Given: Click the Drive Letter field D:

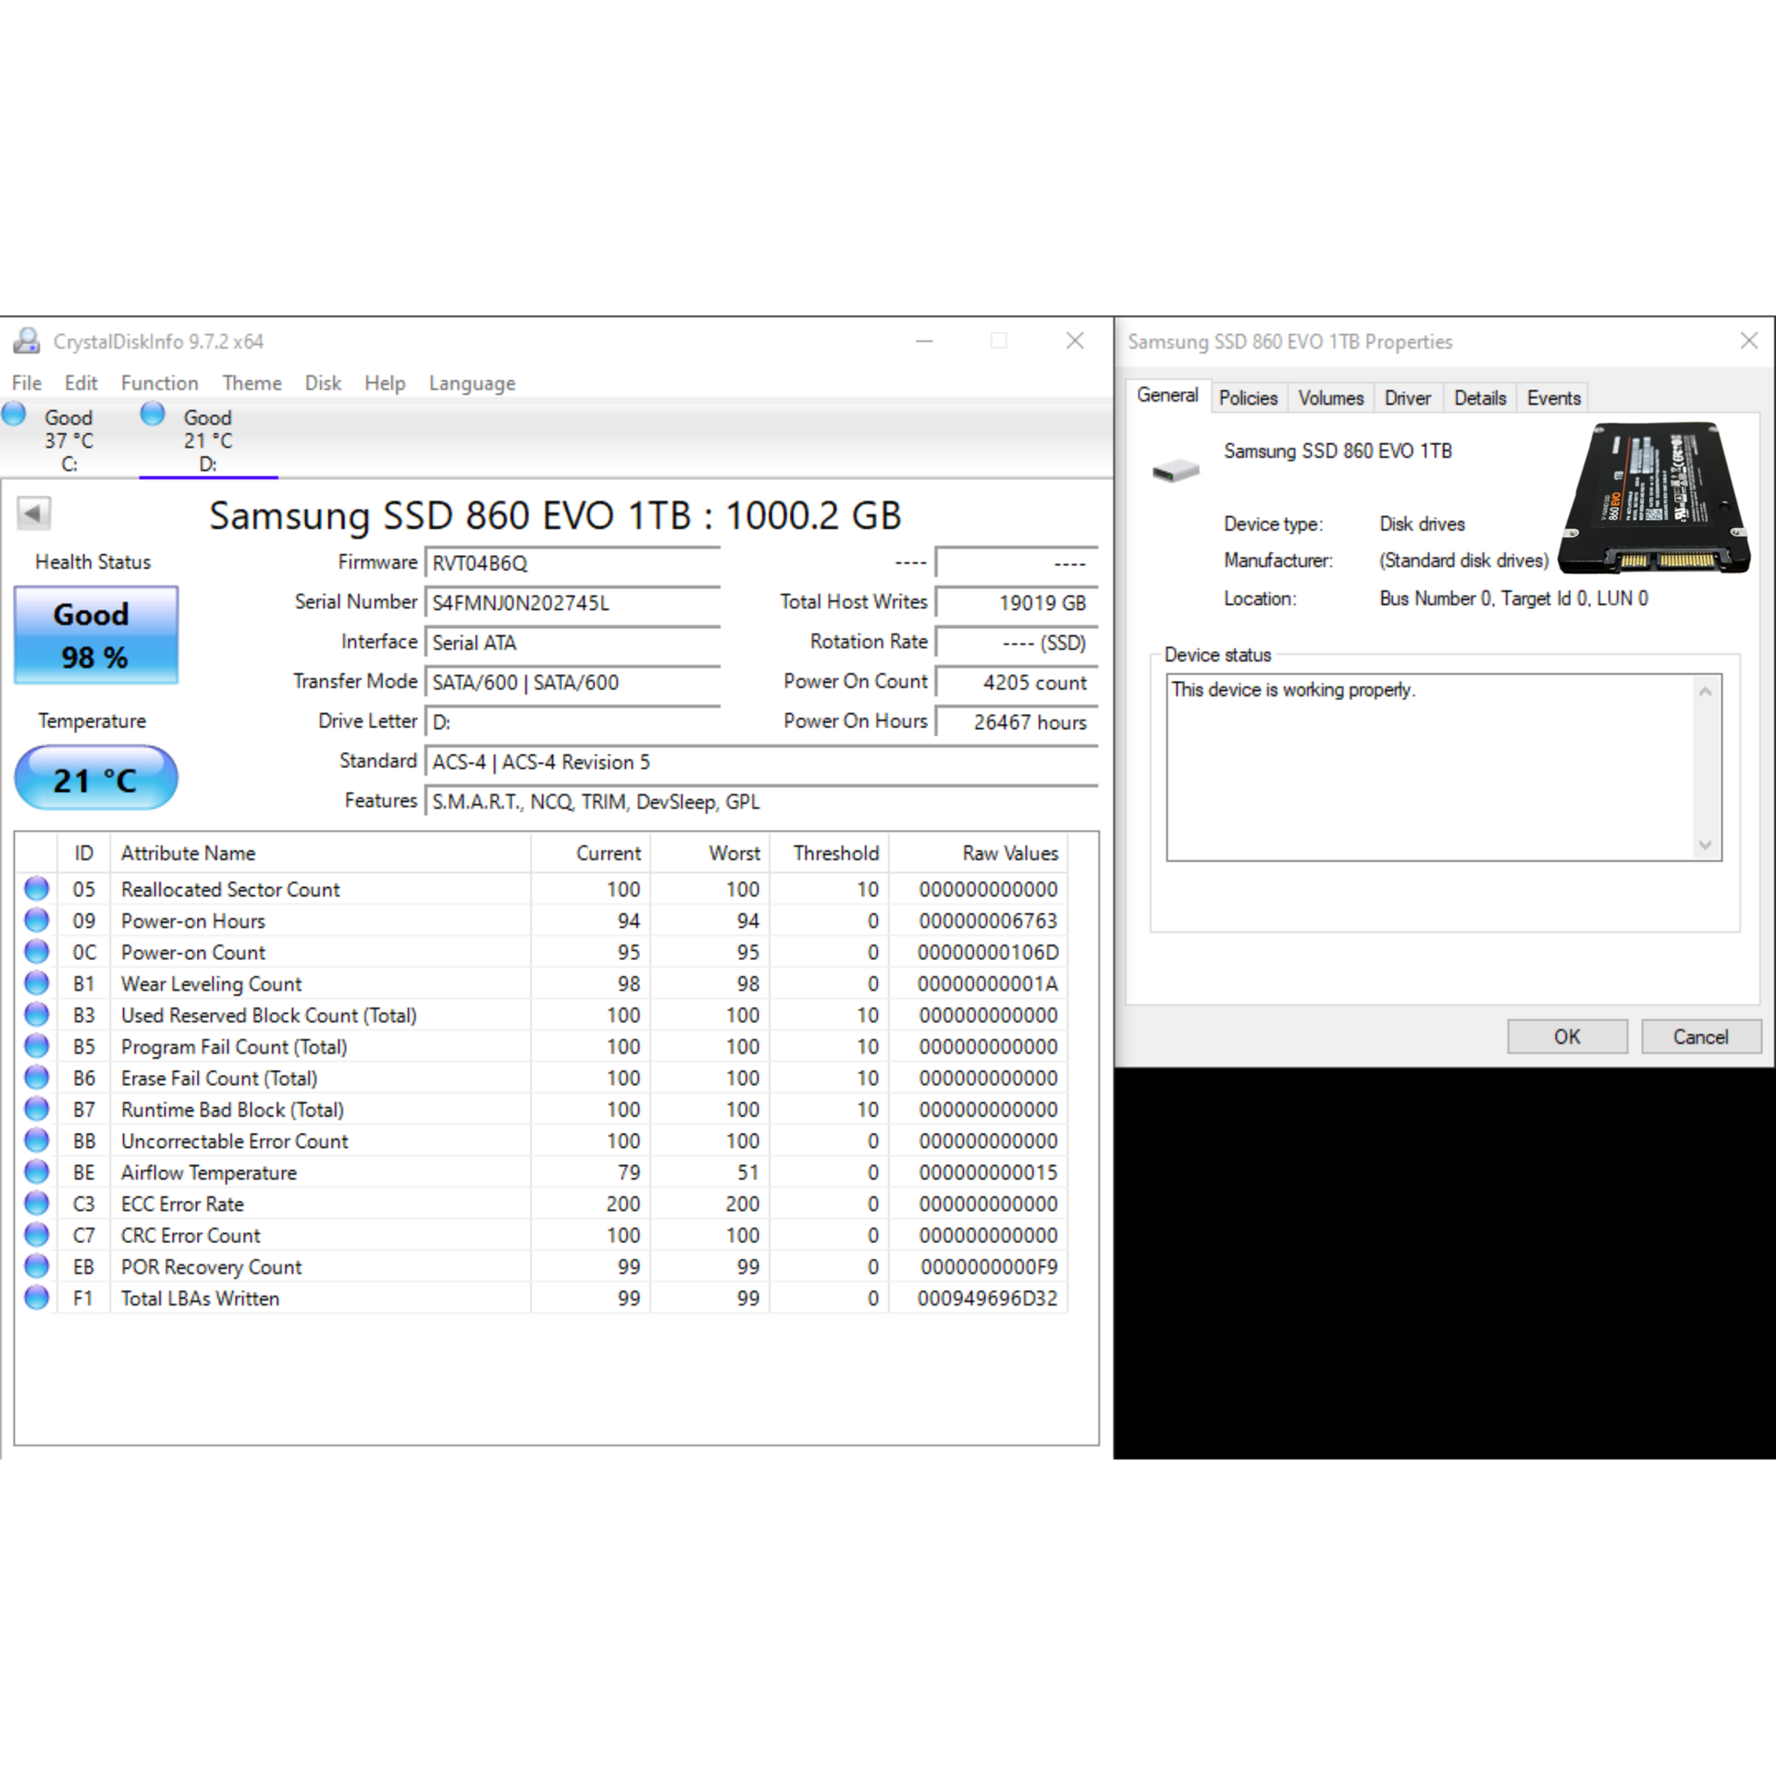Looking at the screenshot, I should (573, 722).
